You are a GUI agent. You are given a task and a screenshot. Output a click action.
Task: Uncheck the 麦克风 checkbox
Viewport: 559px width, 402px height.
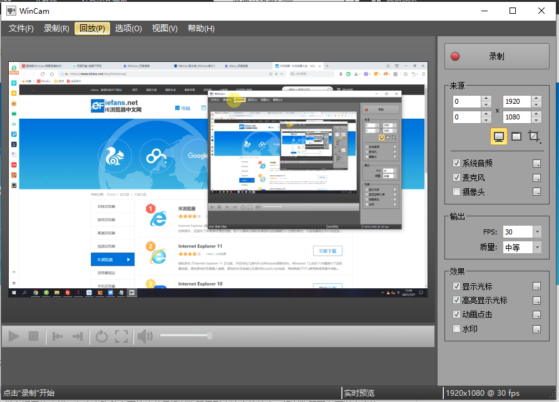[456, 178]
